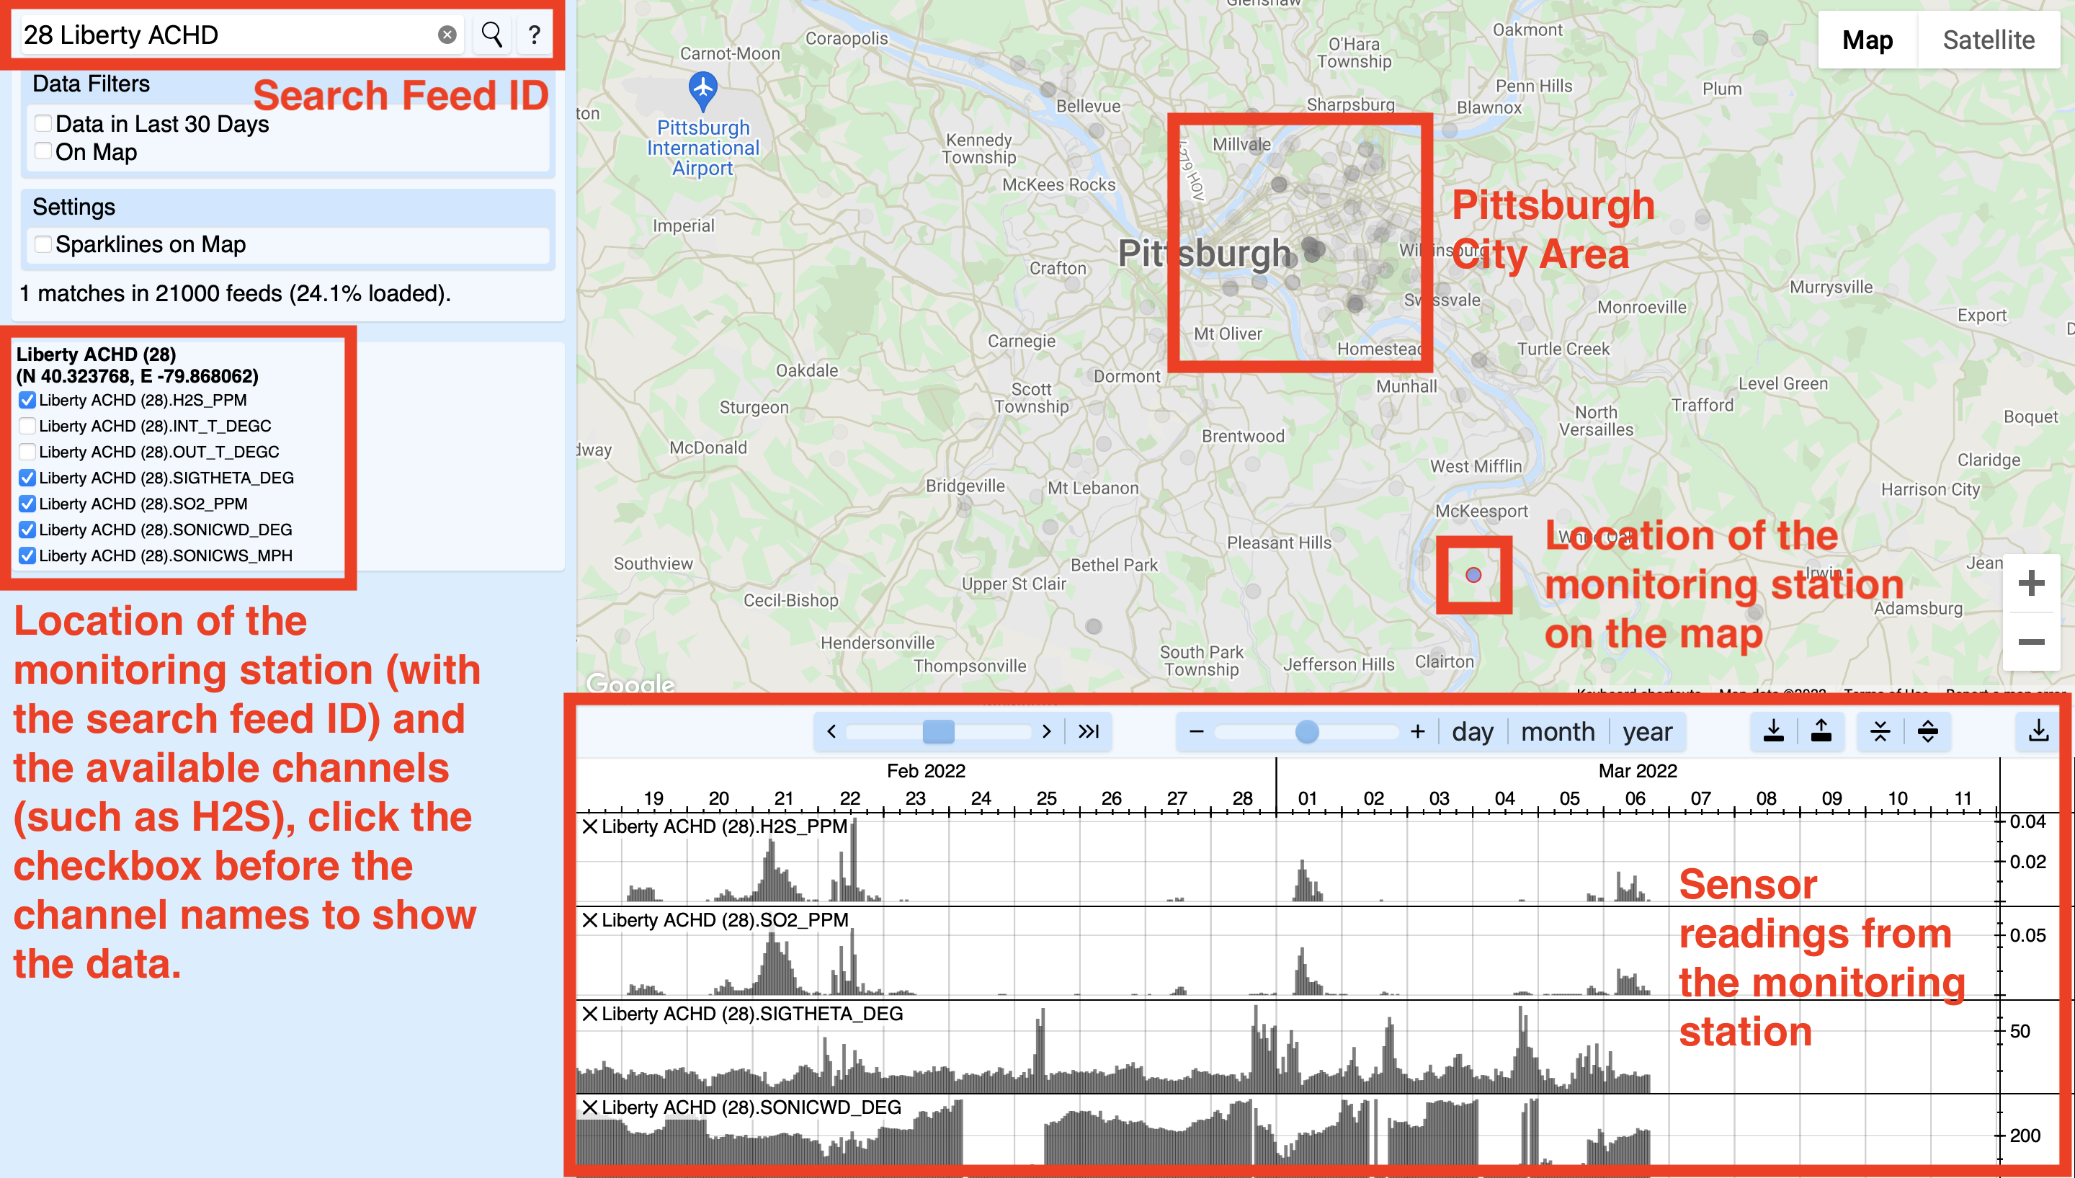Enable the On Map filter
The image size is (2075, 1178).
(44, 151)
